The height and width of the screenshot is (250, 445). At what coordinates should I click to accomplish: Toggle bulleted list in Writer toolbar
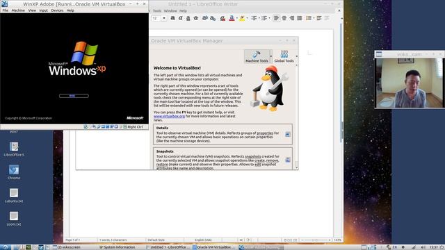[254, 18]
